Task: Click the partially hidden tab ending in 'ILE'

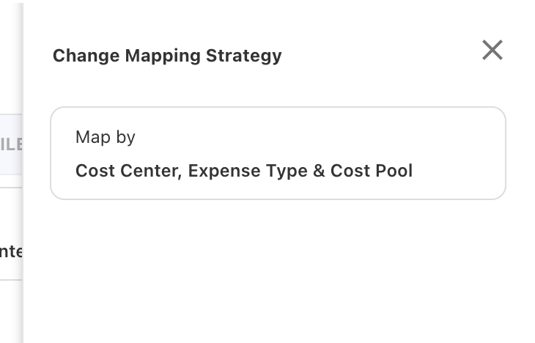Action: point(11,144)
